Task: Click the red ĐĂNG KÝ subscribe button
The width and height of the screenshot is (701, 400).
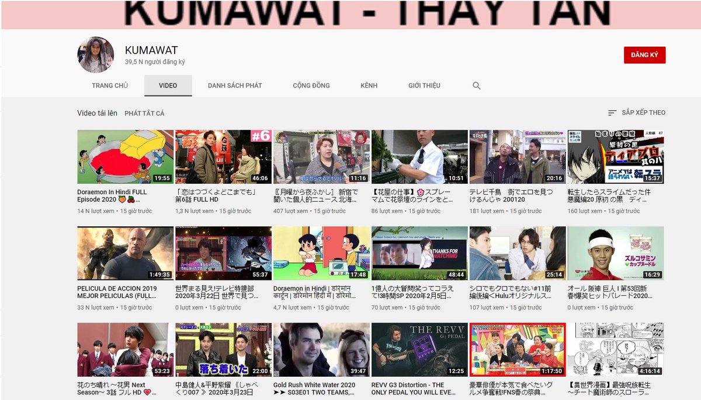Action: [x=644, y=55]
